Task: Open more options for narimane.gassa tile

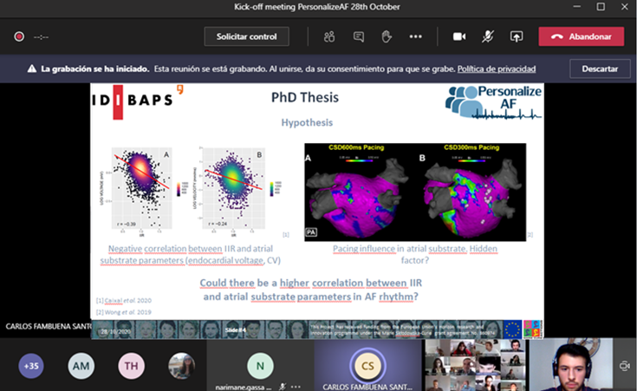Action: [x=296, y=385]
